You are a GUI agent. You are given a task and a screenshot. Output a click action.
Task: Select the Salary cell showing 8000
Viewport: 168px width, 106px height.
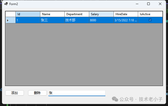tap(101, 20)
